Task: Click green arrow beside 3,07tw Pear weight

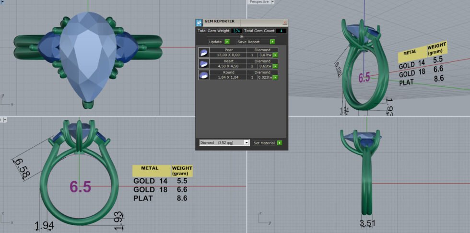Action: pos(275,55)
